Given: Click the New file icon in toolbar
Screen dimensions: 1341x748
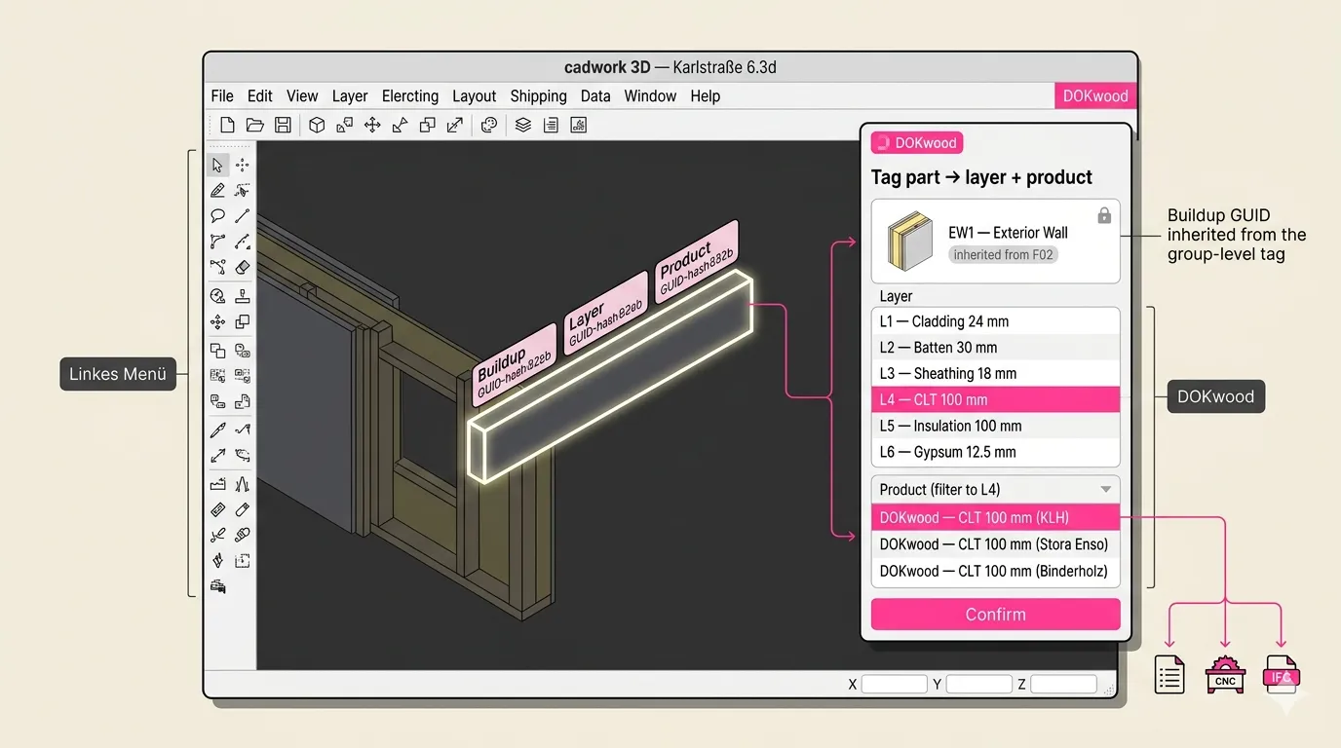Looking at the screenshot, I should tap(227, 125).
